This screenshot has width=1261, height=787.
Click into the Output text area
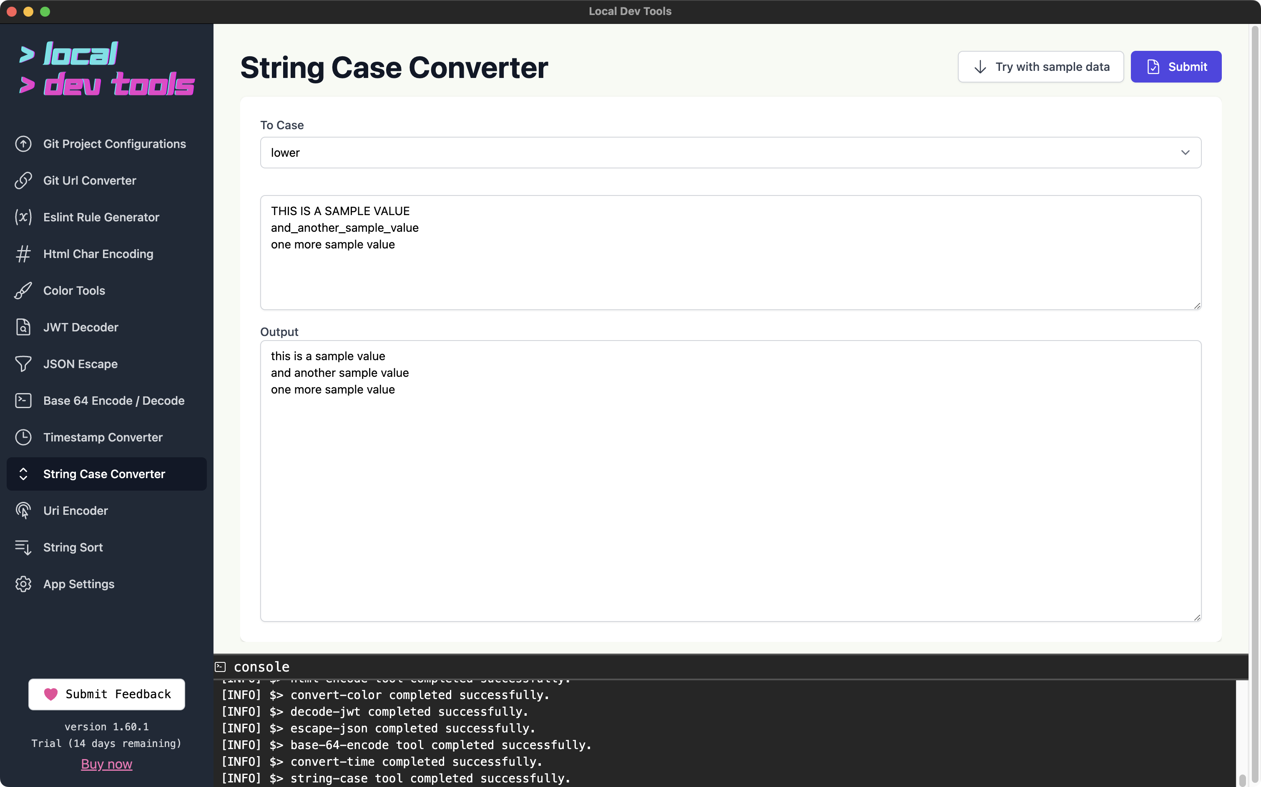pos(731,481)
